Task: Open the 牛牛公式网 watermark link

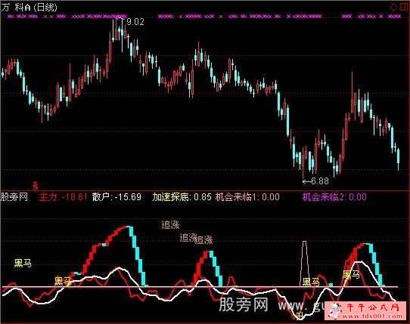Action: point(366,310)
